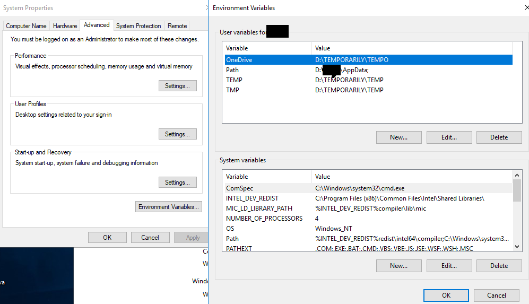The width and height of the screenshot is (529, 304).
Task: Open the Hardware tab
Action: (65, 26)
